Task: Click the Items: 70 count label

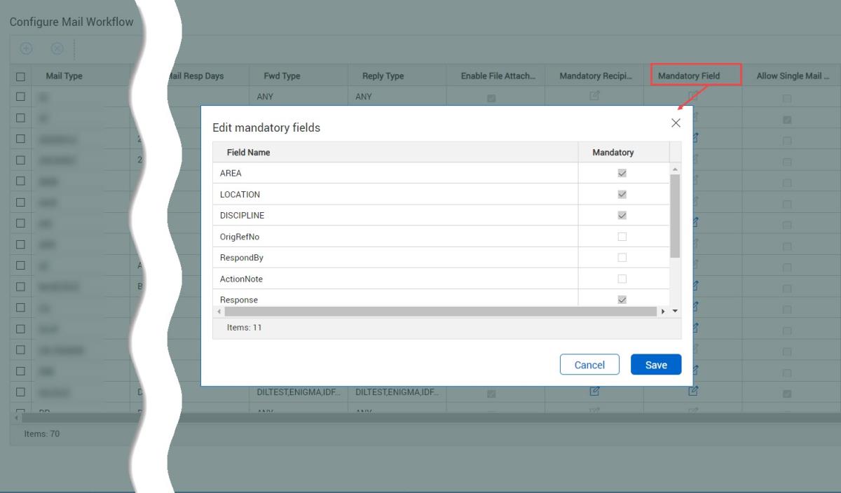Action: [42, 434]
